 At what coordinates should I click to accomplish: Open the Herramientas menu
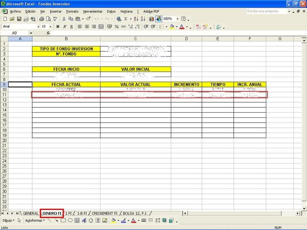coord(92,11)
